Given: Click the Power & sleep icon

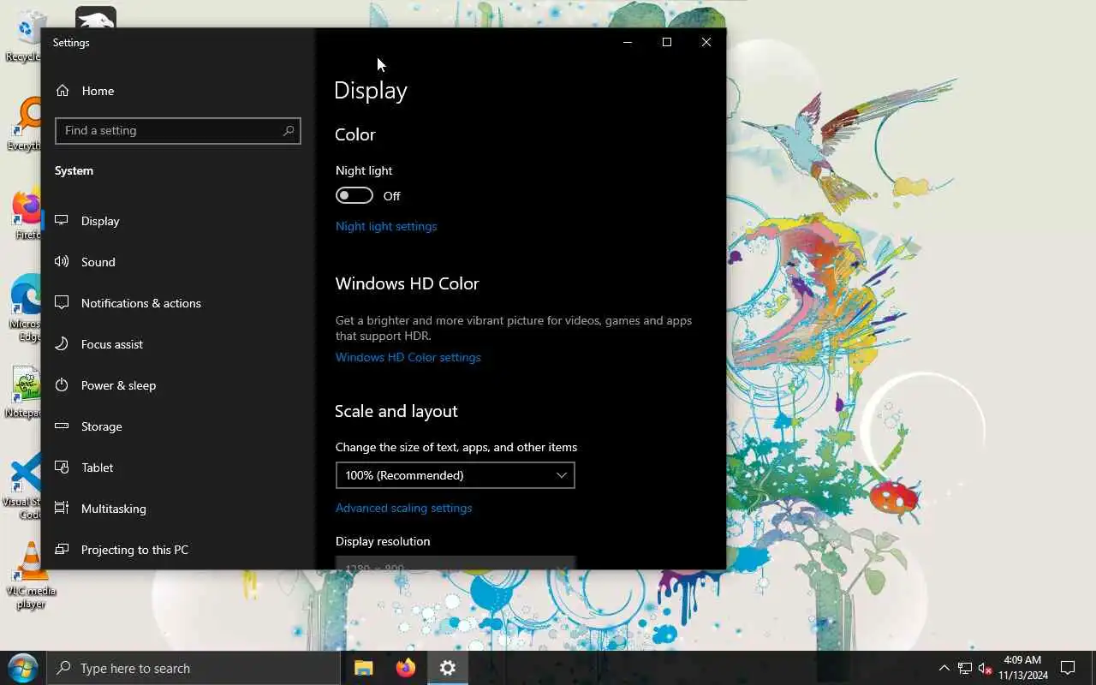Looking at the screenshot, I should coord(62,384).
